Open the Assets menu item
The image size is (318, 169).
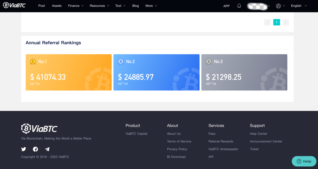[57, 6]
